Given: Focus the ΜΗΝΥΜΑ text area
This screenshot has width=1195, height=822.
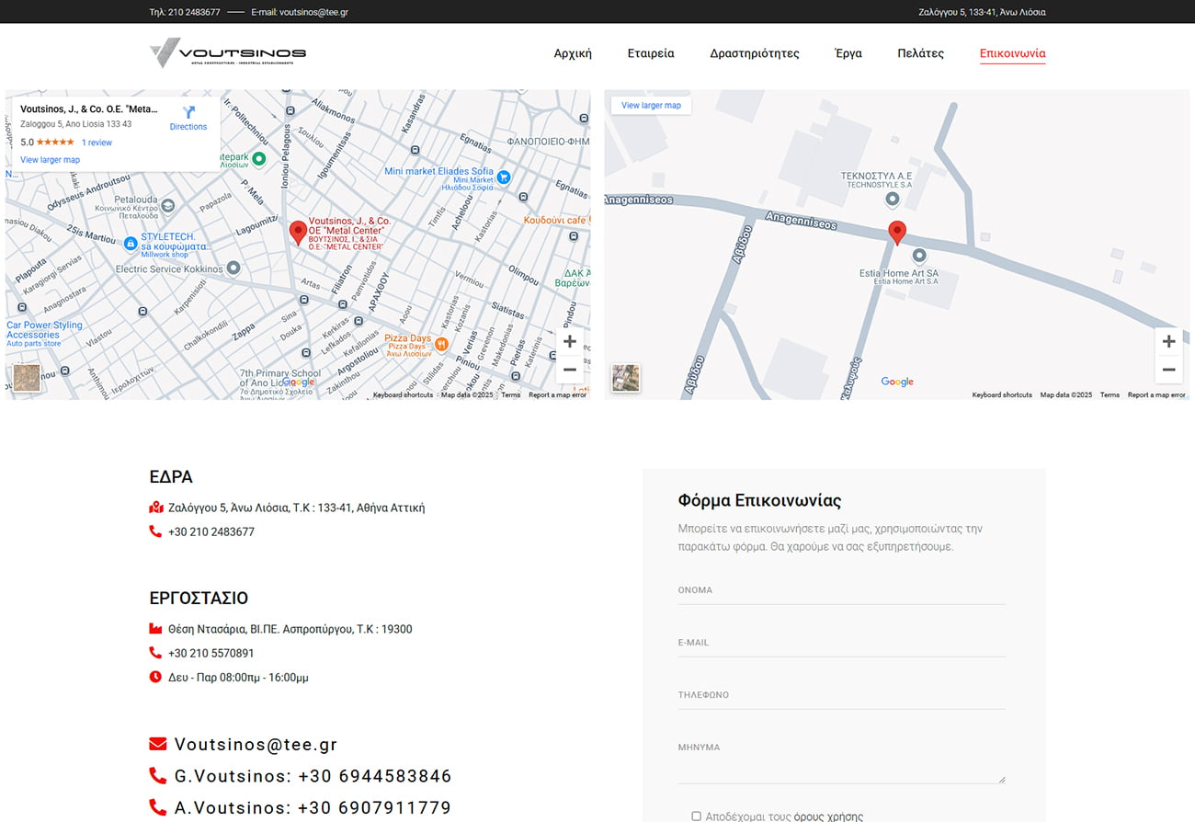Looking at the screenshot, I should (841, 759).
